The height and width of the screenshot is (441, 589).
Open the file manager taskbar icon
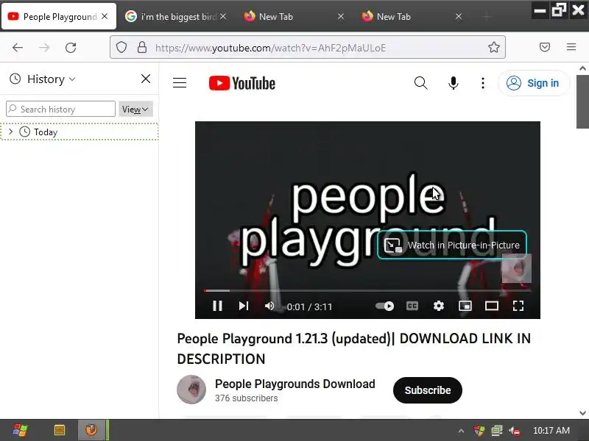60,430
